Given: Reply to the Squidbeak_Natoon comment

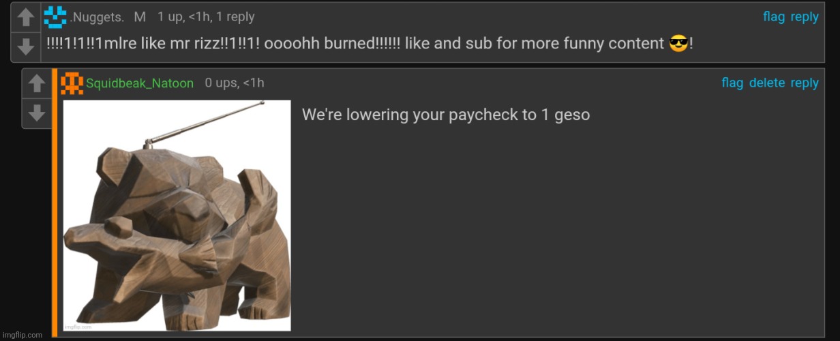Looking at the screenshot, I should [x=805, y=83].
